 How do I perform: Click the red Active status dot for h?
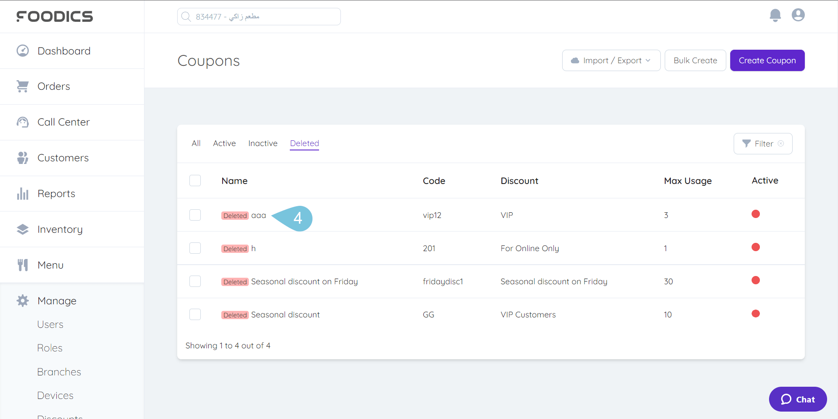click(756, 247)
